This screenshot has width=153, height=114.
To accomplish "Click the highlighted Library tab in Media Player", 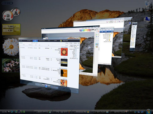I will 35,41.
